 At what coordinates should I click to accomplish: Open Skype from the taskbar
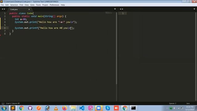[108, 108]
